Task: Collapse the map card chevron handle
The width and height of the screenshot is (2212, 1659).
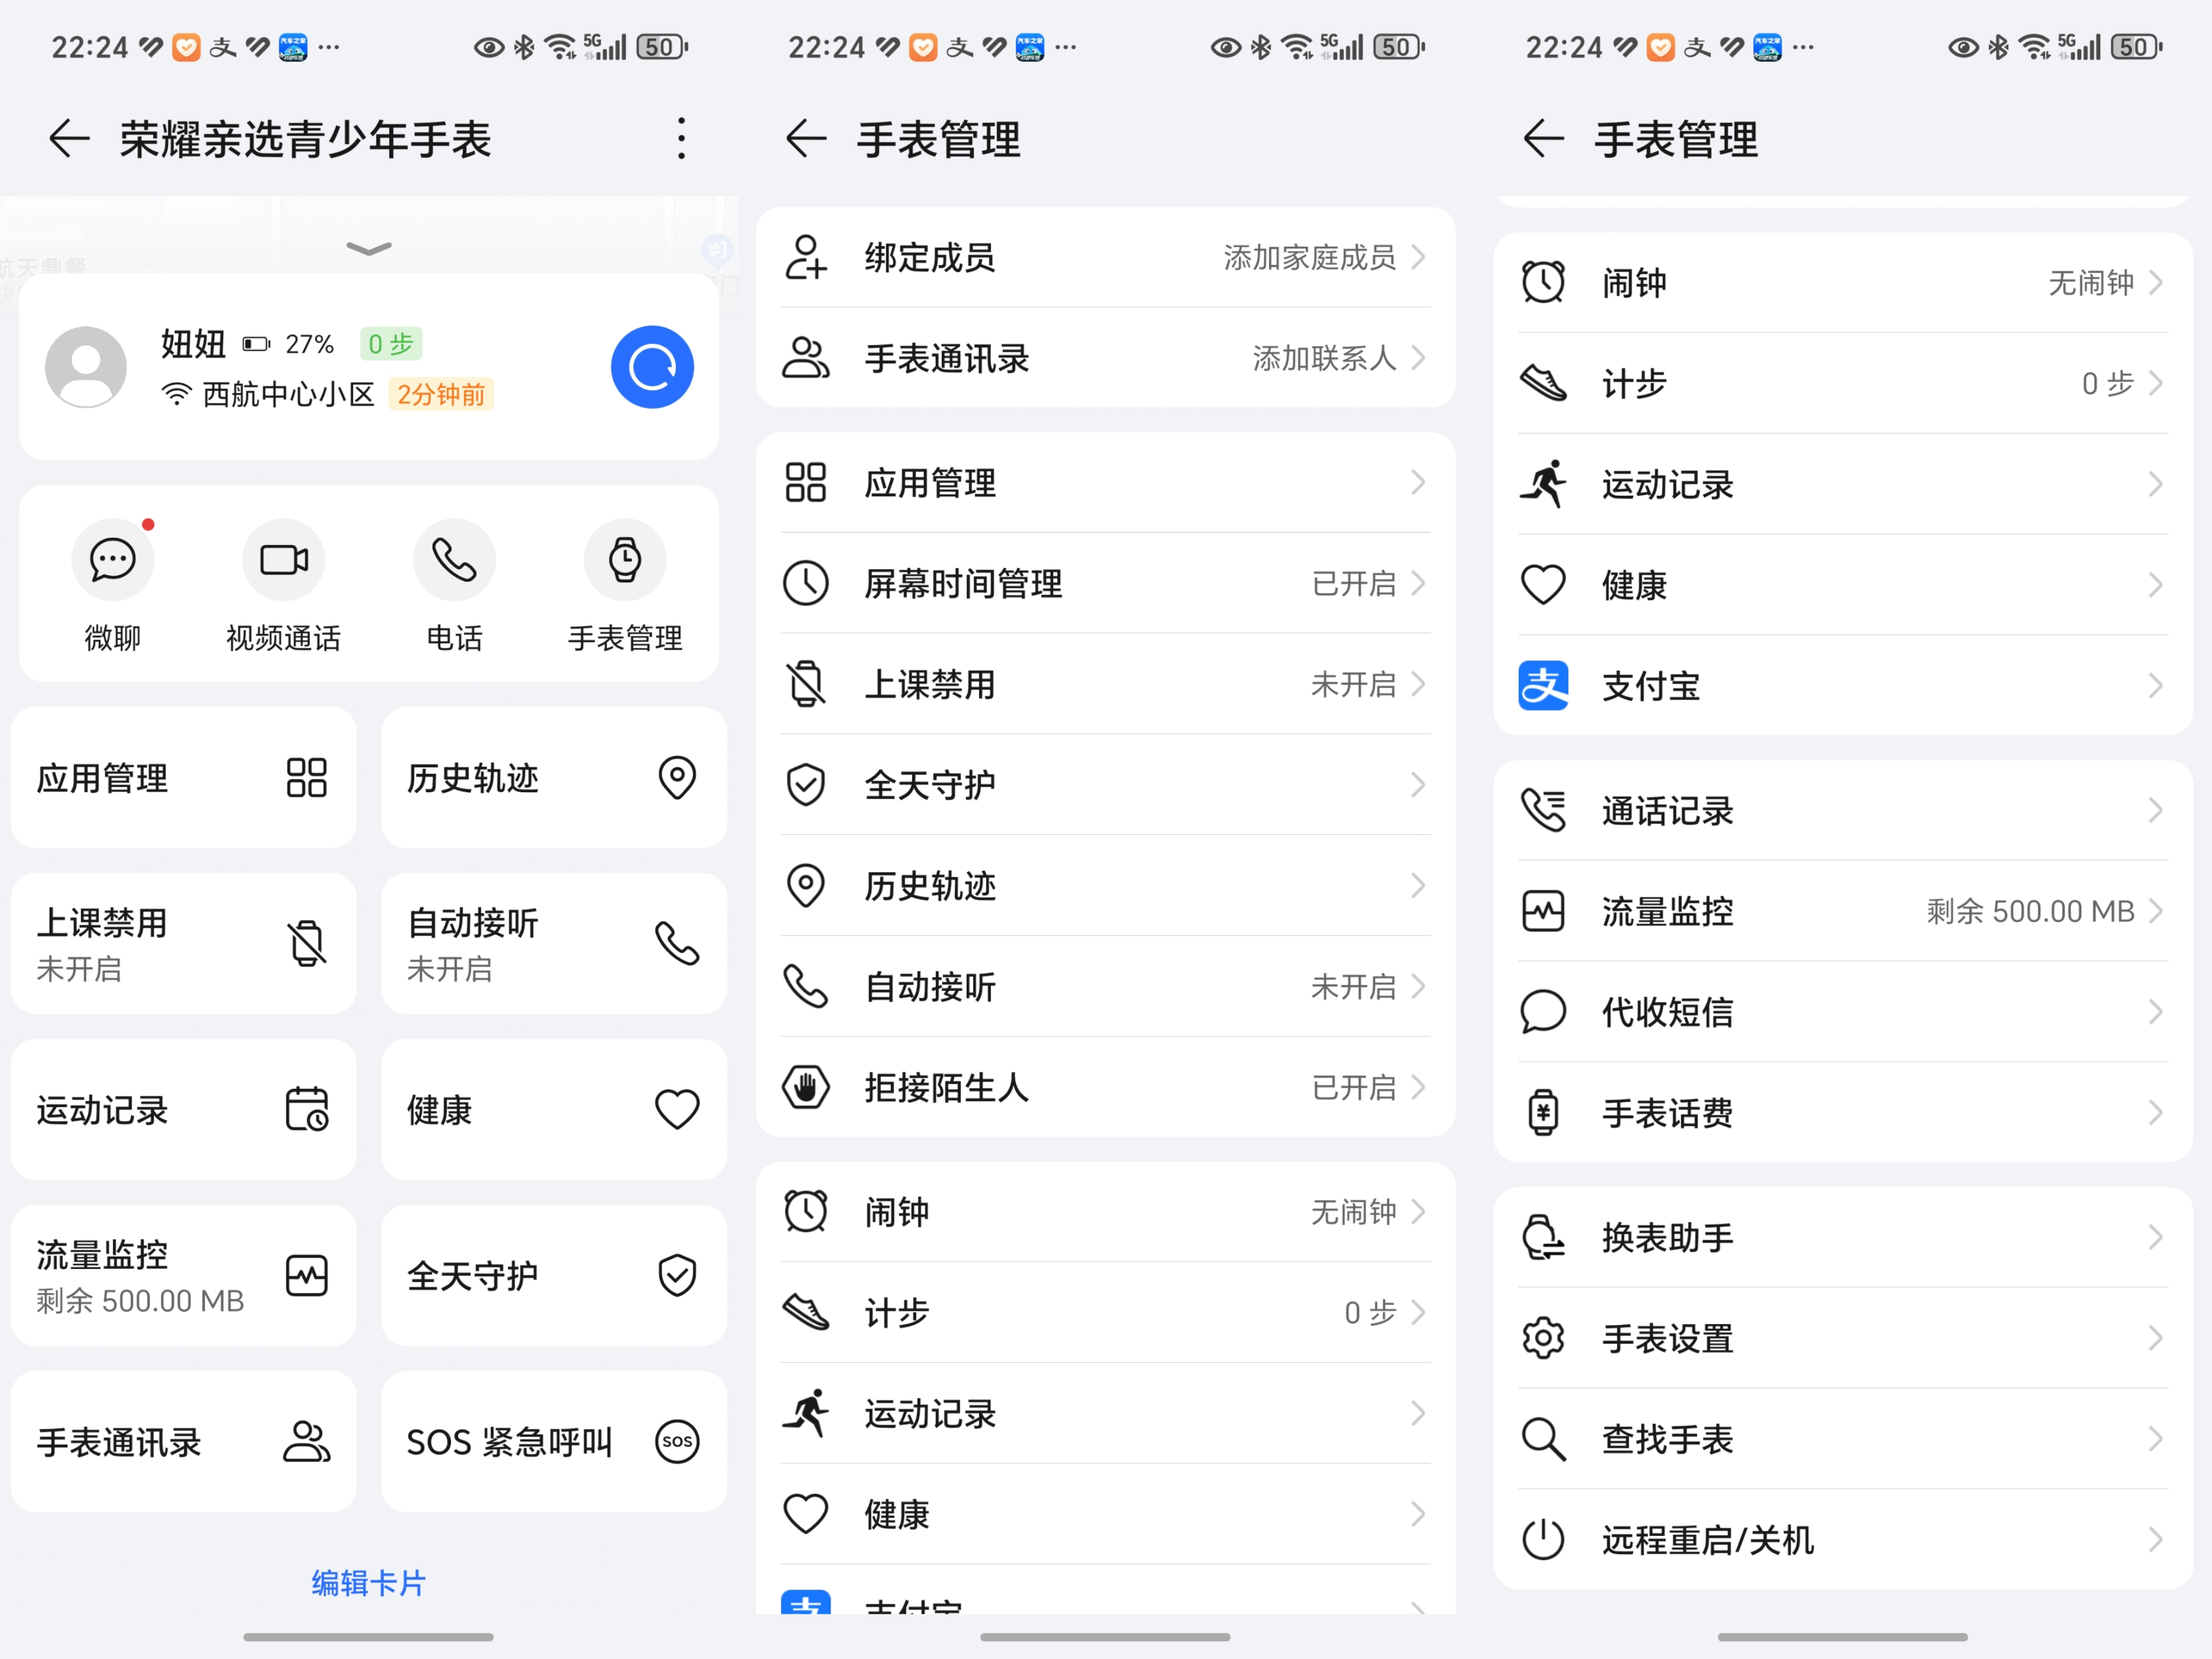Action: point(369,248)
